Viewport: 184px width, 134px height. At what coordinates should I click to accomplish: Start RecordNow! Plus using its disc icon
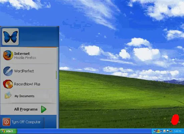[8, 84]
